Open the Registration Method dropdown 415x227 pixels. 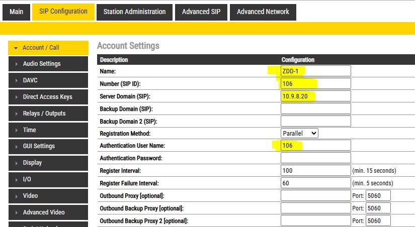point(299,134)
